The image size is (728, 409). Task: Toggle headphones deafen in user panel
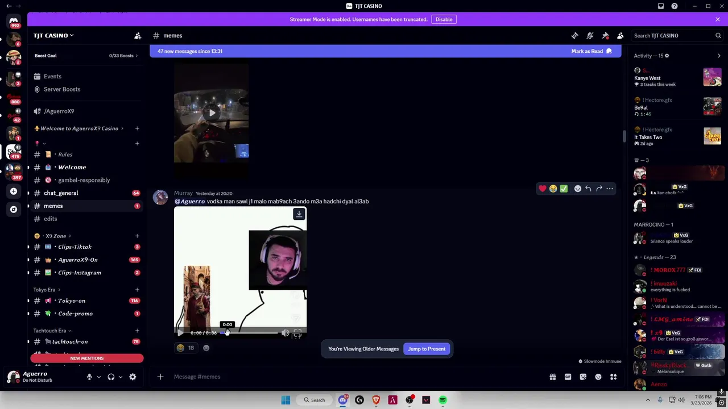[111, 377]
